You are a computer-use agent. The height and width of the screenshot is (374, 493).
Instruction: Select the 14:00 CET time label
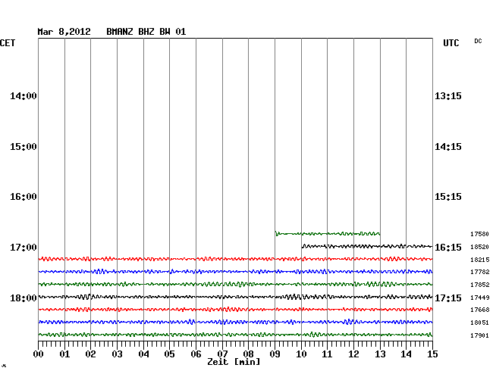tap(24, 96)
